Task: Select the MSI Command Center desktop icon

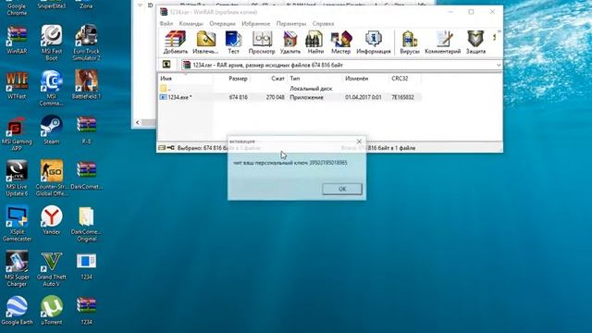Action: (x=52, y=88)
